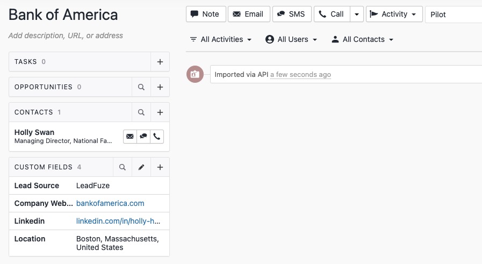
Task: Click the imported lead activity icon
Action: [x=195, y=74]
